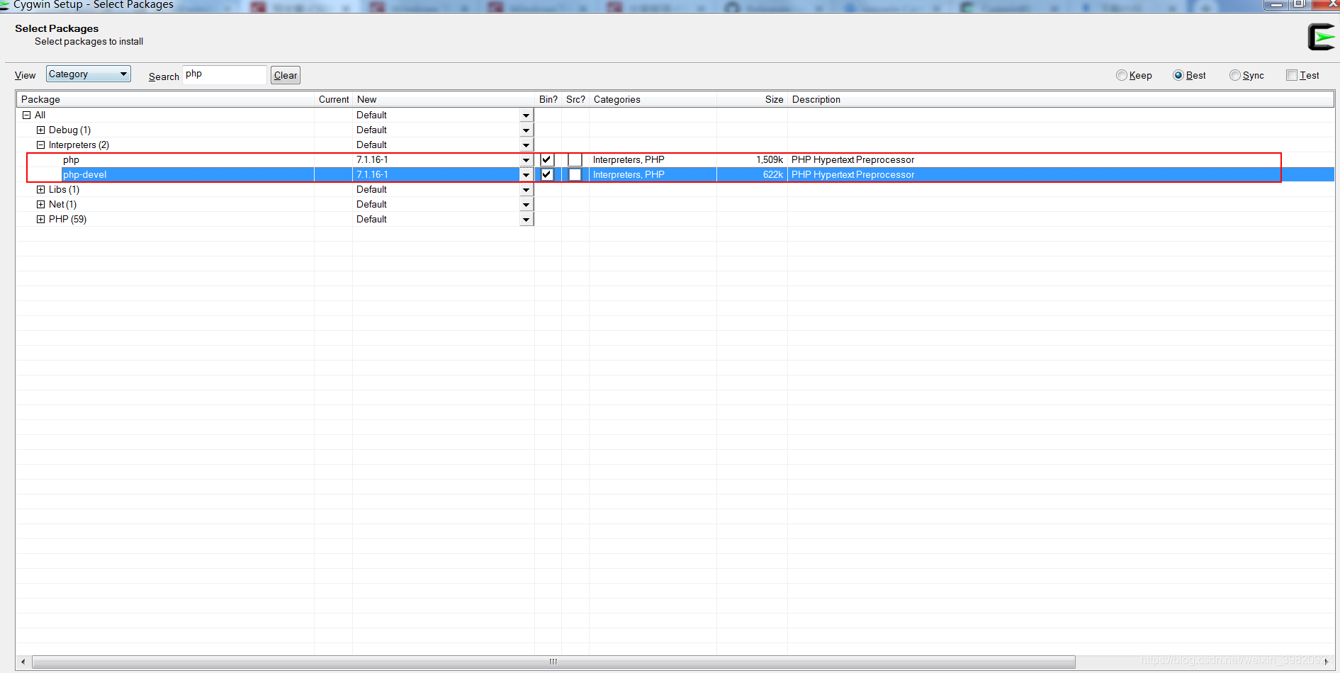
Task: Click the Size column header
Action: pos(753,99)
